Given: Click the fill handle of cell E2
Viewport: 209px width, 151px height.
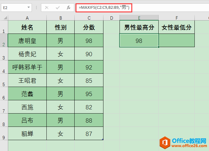Looking at the screenshot, I should (x=158, y=47).
